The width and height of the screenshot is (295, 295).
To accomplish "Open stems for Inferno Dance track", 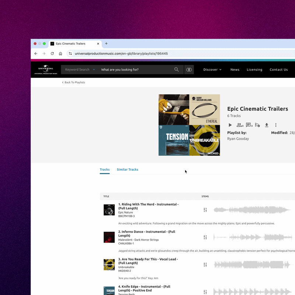I will [x=205, y=237].
